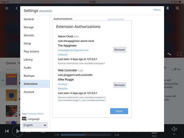Open Audio settings tab
The height and width of the screenshot is (138, 184).
[x=35, y=68]
